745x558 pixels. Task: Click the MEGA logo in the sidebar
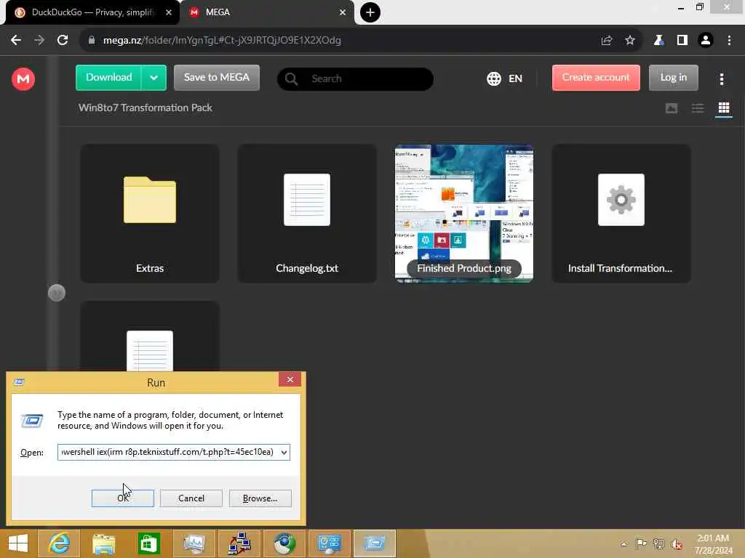[x=23, y=78]
